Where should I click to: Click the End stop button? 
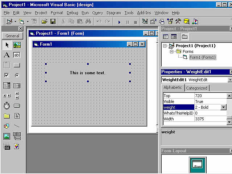(x=136, y=22)
